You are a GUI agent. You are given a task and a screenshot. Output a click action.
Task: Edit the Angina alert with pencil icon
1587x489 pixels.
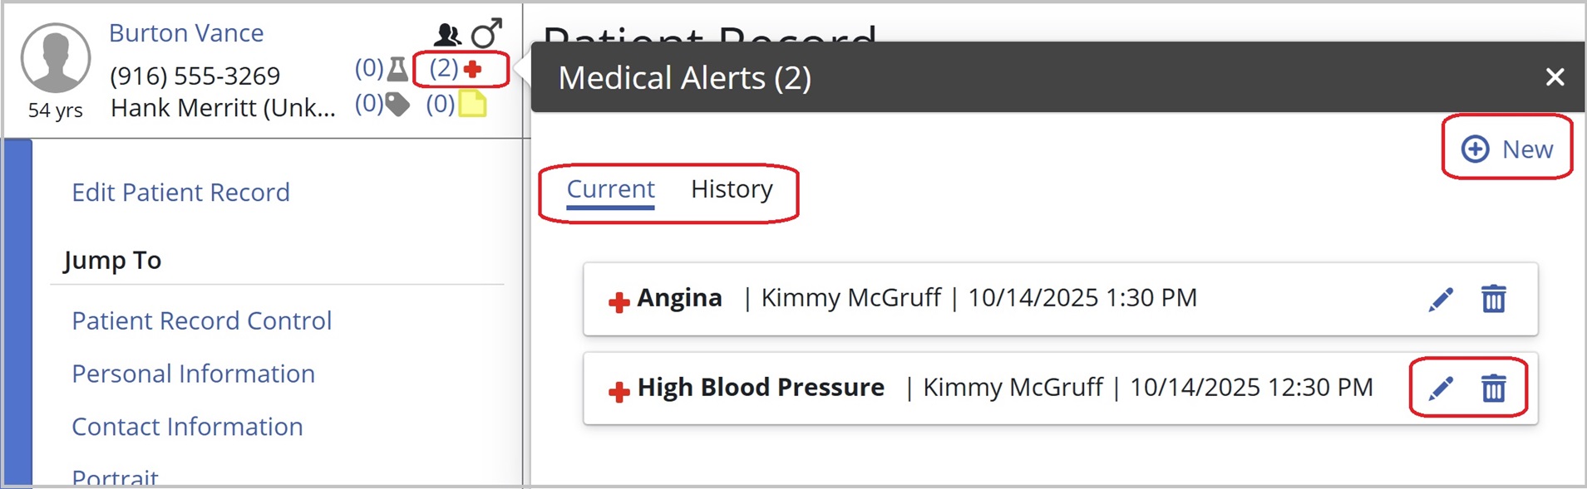coord(1441,299)
